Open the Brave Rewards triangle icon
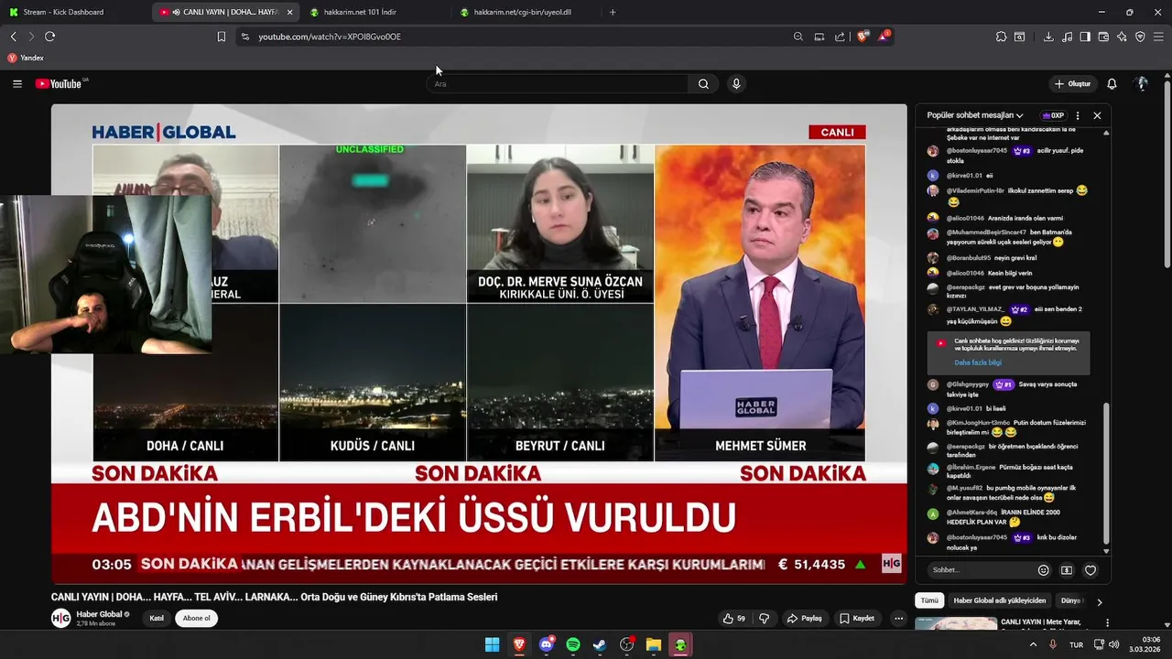The width and height of the screenshot is (1172, 659). [x=884, y=37]
